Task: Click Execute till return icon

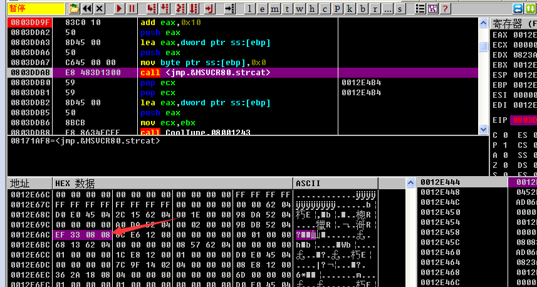Action: [x=209, y=9]
